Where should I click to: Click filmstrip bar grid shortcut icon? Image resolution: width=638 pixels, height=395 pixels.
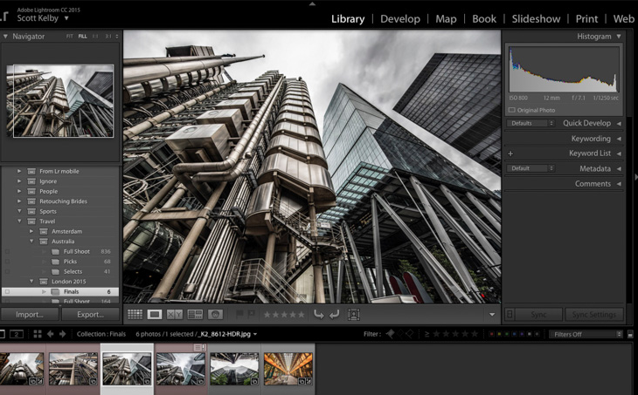click(x=38, y=334)
